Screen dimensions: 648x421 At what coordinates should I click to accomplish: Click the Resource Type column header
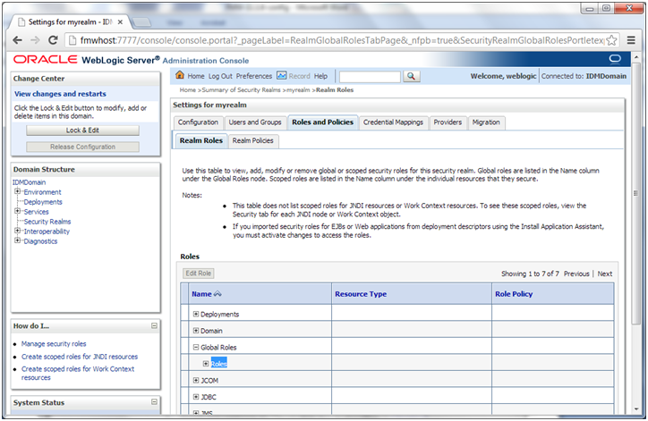point(361,294)
